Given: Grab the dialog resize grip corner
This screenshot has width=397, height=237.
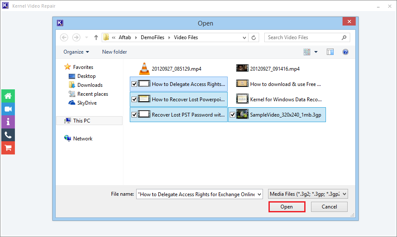Looking at the screenshot, I should 352,215.
